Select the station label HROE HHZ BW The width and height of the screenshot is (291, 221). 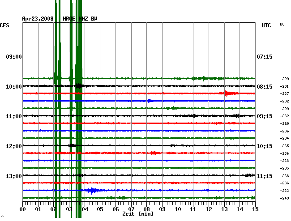[x=80, y=19]
